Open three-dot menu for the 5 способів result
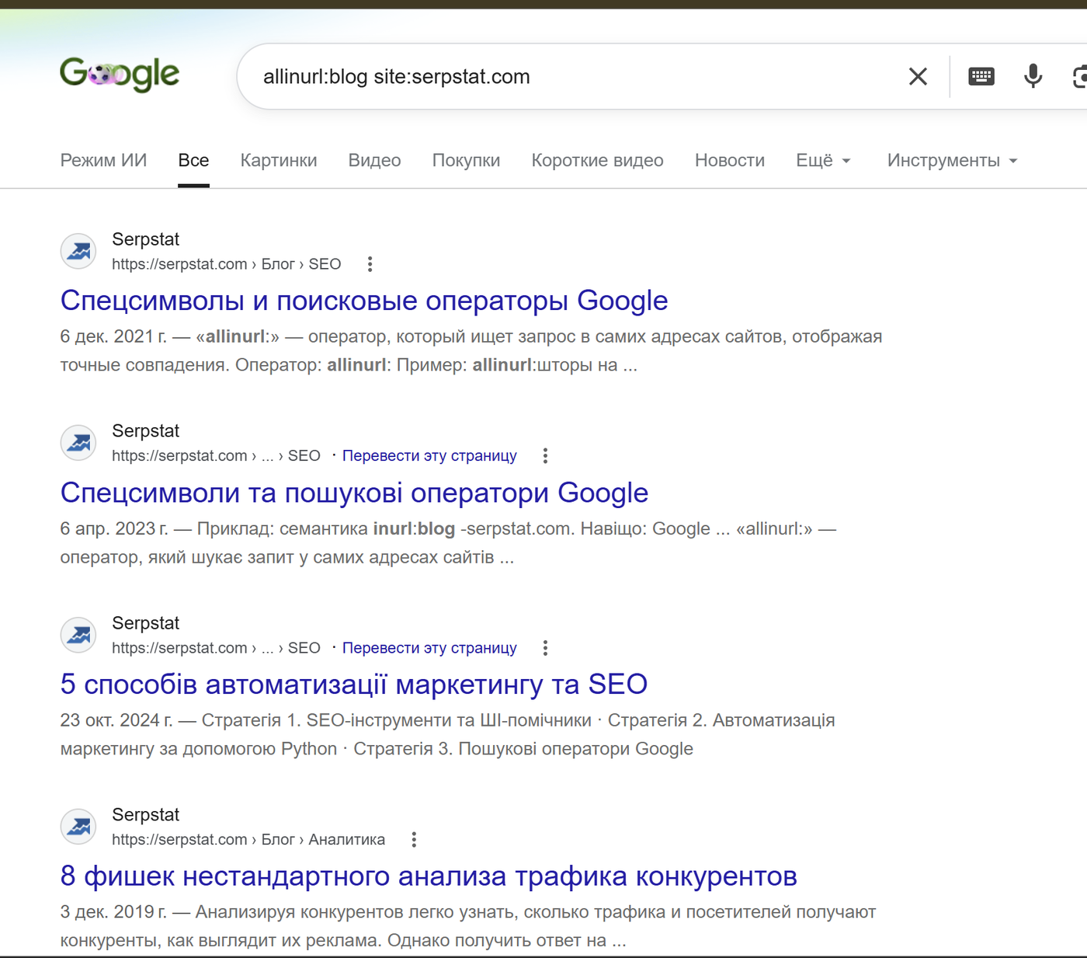This screenshot has height=958, width=1087. click(546, 648)
